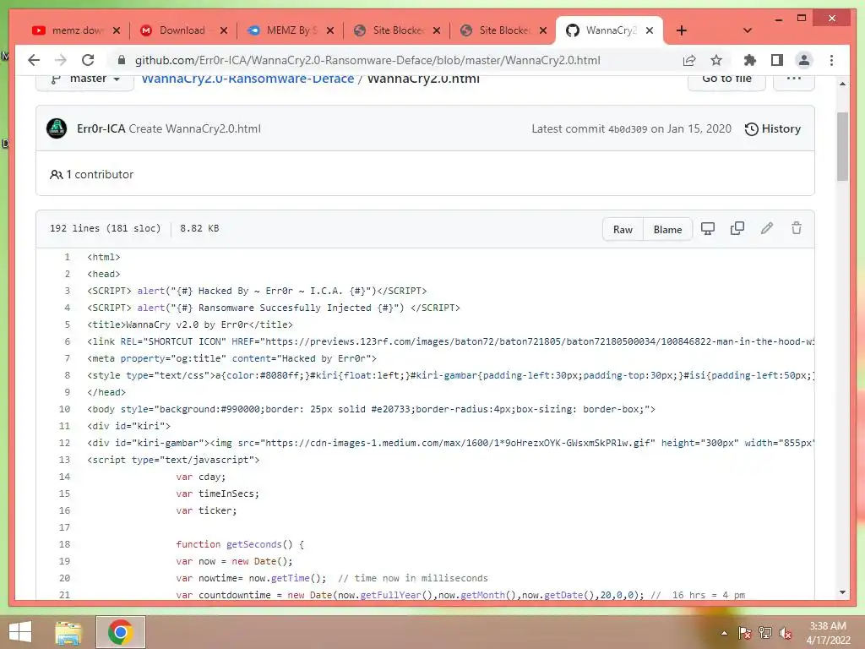Reload the GitHub page

[x=88, y=60]
